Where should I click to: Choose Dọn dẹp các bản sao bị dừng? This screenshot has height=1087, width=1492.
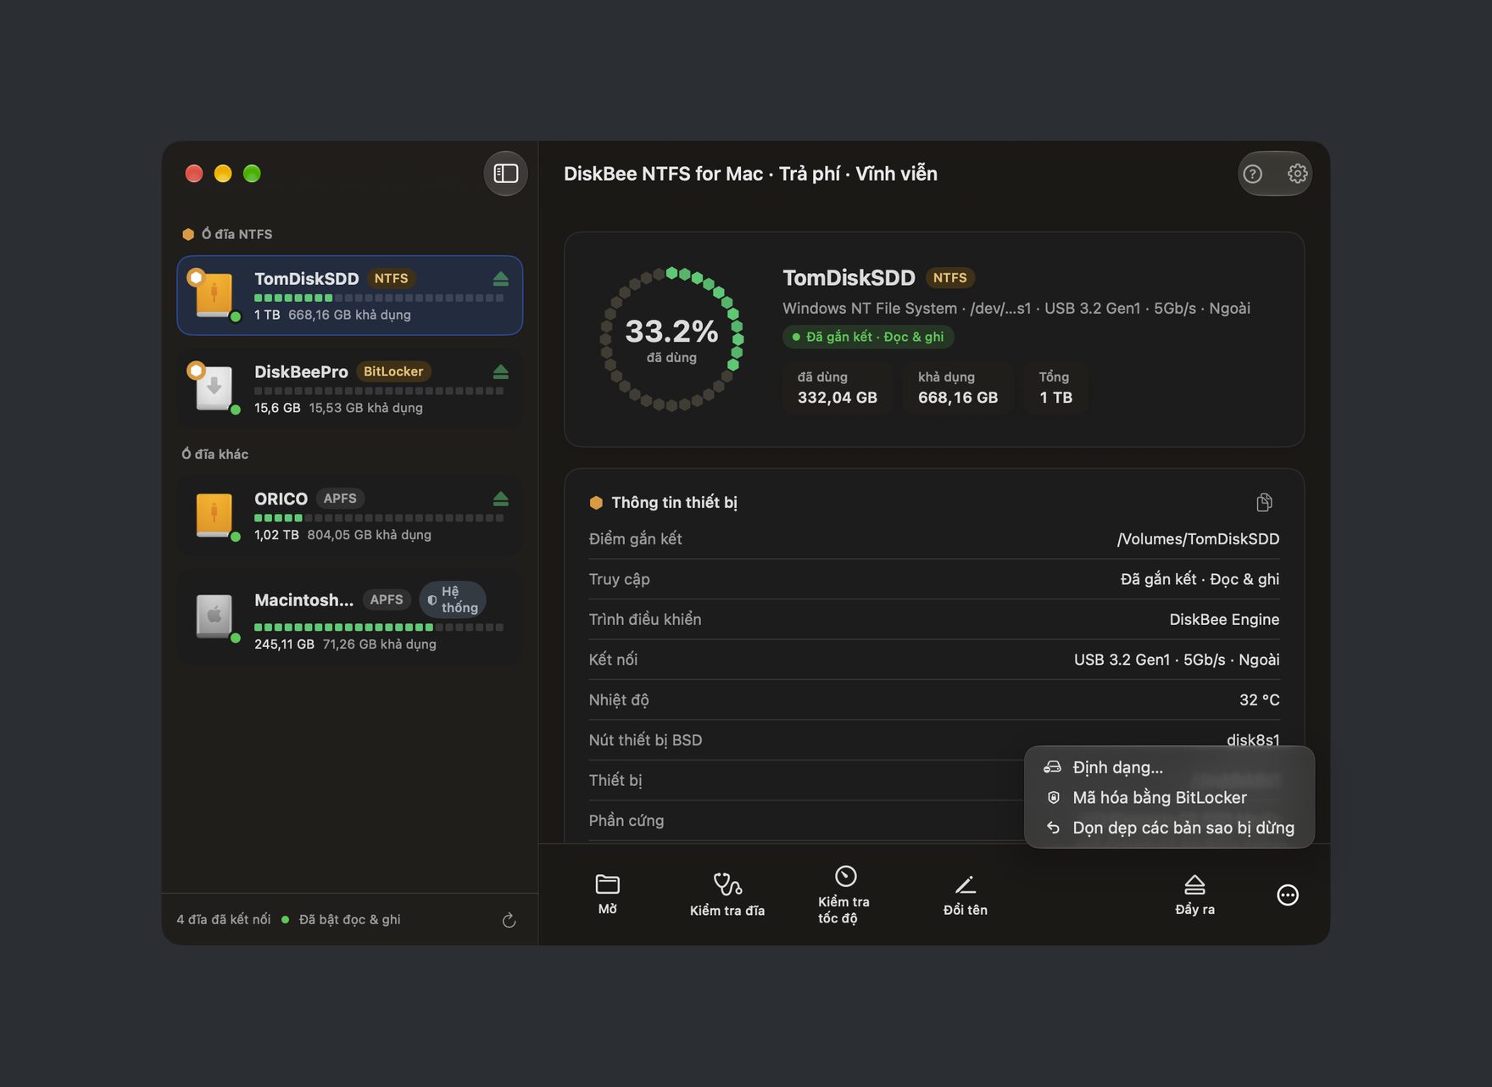point(1170,828)
